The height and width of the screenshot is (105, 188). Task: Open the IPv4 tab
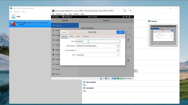point(72,36)
